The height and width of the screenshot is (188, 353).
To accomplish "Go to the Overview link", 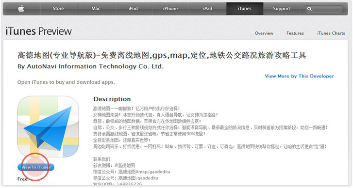I will [x=264, y=33].
